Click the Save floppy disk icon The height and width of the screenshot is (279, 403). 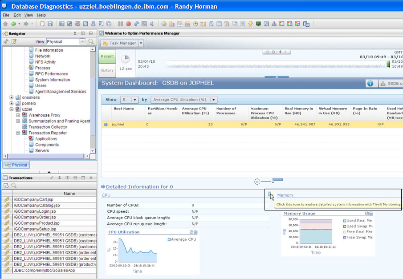50,24
